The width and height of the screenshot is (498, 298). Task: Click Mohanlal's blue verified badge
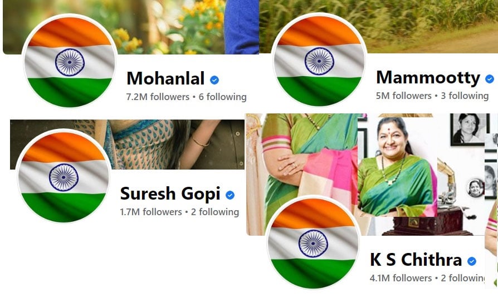[x=214, y=80]
